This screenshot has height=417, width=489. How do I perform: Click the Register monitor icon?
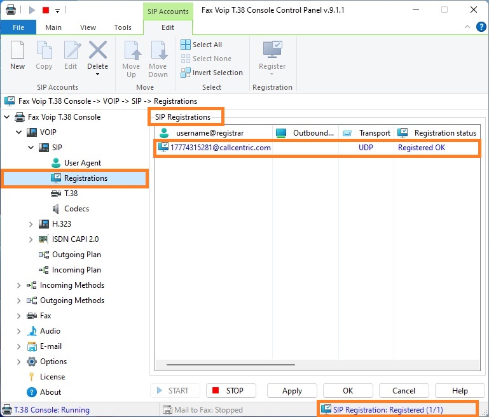point(272,49)
